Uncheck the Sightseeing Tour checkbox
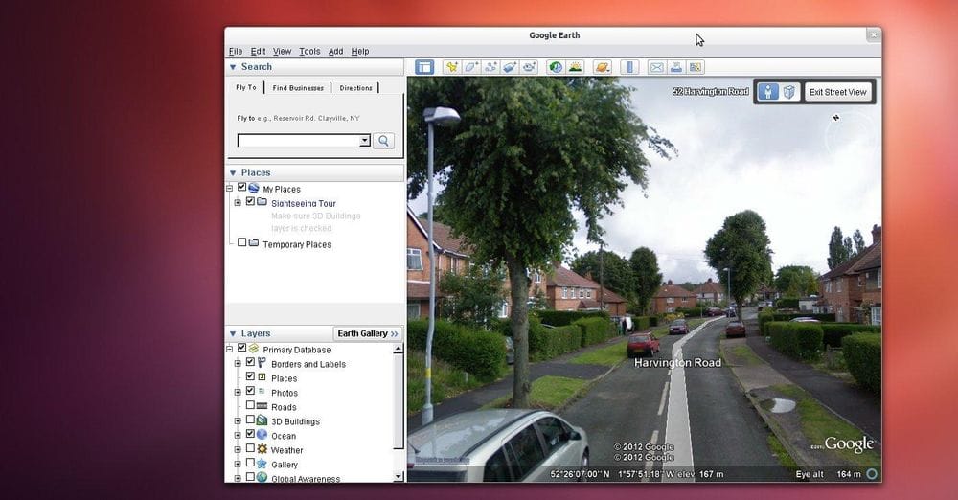The width and height of the screenshot is (958, 500). (250, 201)
